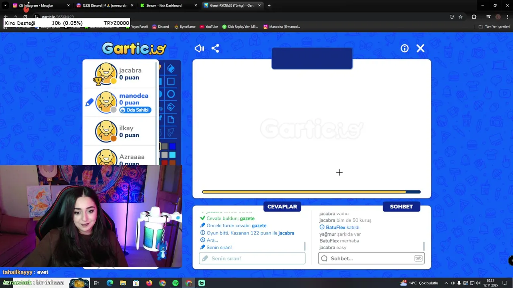513x288 pixels.
Task: Focus the Sohbet chat input field
Action: coord(371,258)
